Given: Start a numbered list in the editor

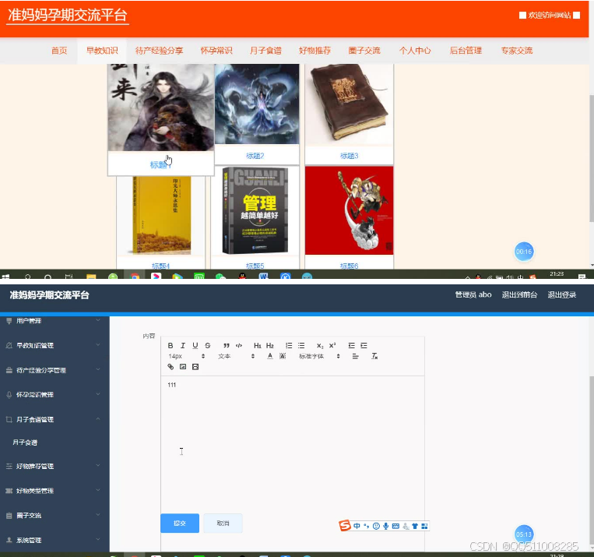Looking at the screenshot, I should tap(289, 345).
